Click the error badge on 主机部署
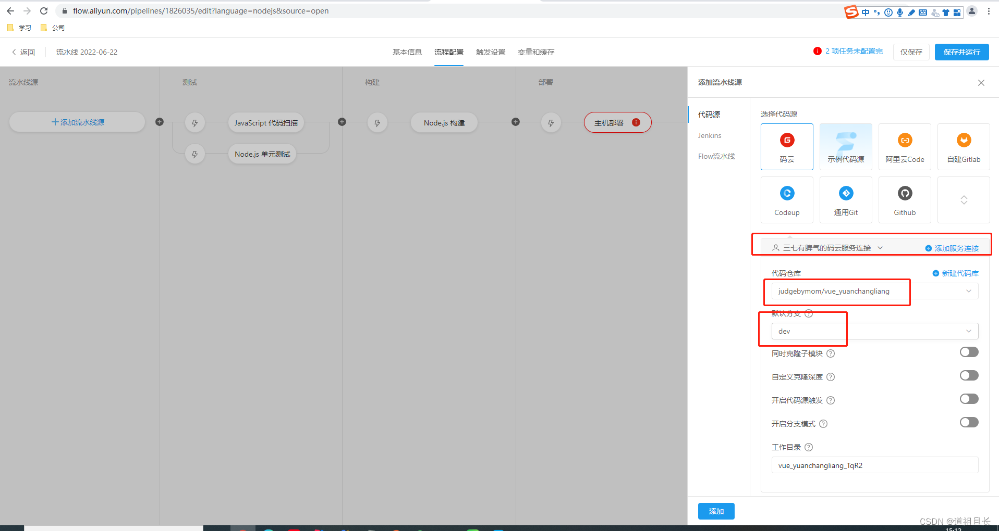Screen dimensions: 999x531 636,122
